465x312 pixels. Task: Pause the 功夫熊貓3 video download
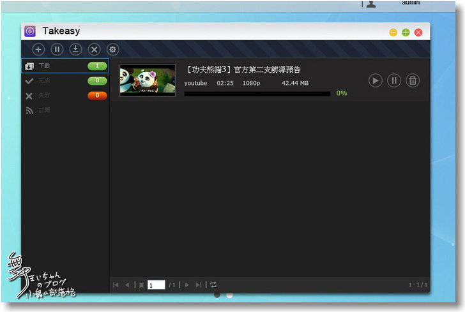point(394,80)
